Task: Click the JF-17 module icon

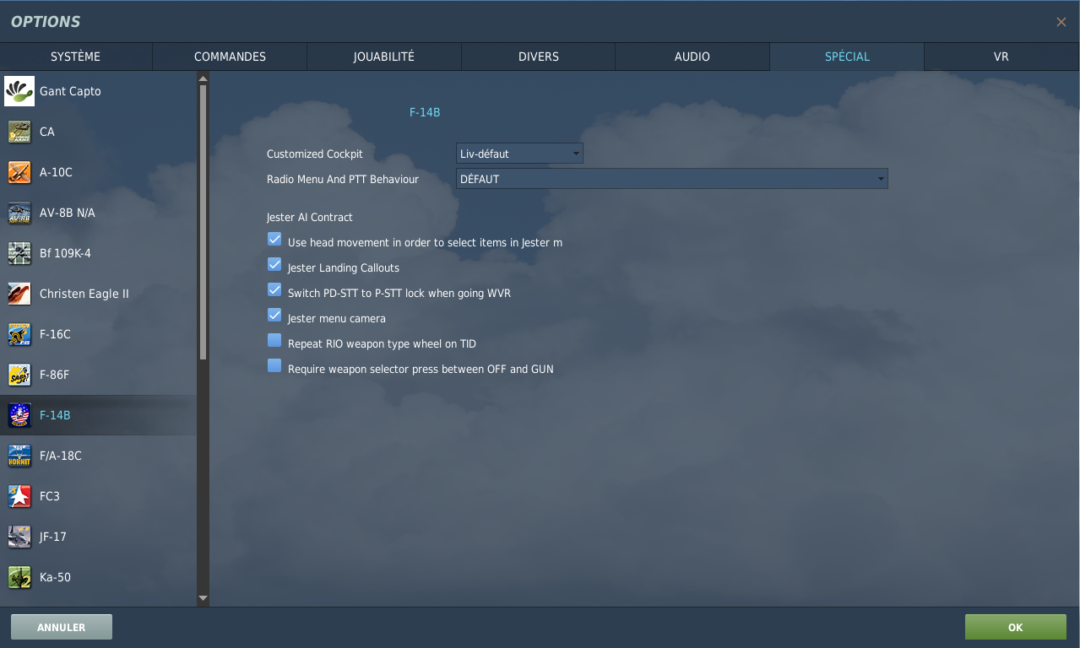Action: (19, 537)
